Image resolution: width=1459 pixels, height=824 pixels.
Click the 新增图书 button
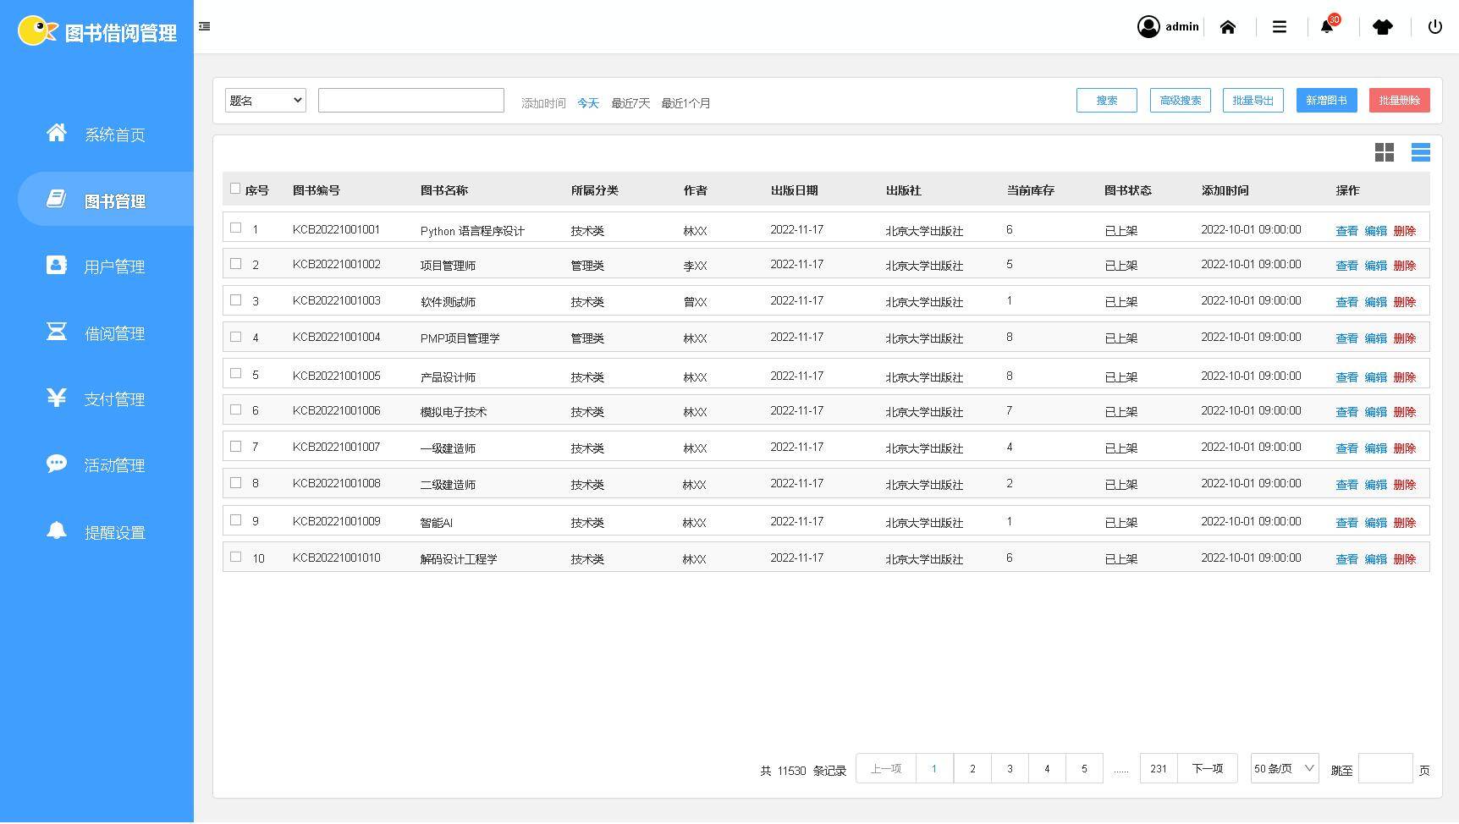[1325, 101]
